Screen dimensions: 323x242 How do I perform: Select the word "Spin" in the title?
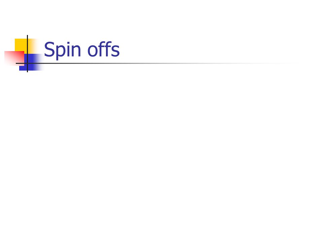point(63,50)
